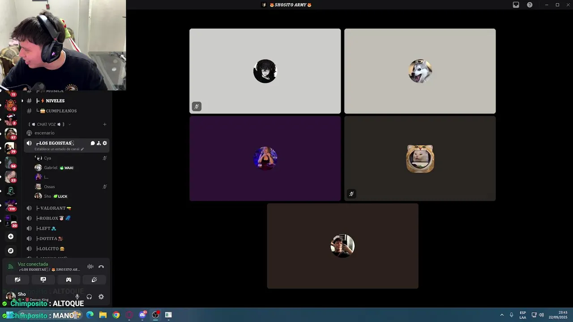
Task: Focus the husky dog avatar tile
Action: coord(420,71)
